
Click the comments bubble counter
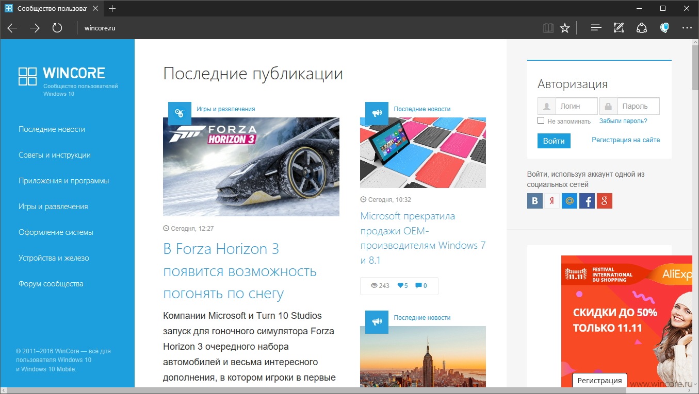[x=421, y=285]
